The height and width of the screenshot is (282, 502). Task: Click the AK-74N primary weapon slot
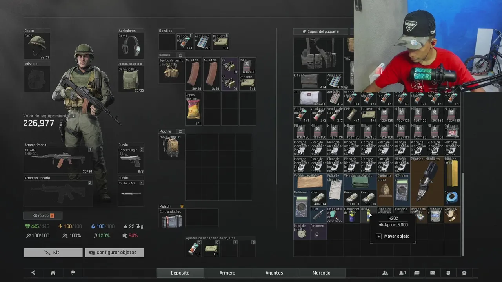[58, 160]
